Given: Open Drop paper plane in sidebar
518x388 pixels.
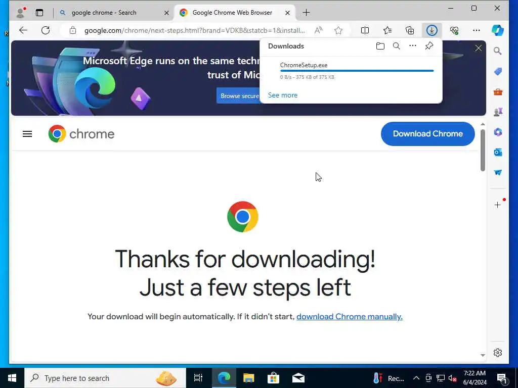Looking at the screenshot, I should (498, 173).
